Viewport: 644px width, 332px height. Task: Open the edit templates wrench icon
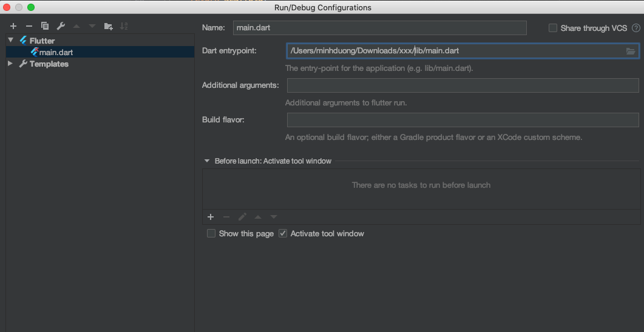coord(61,26)
